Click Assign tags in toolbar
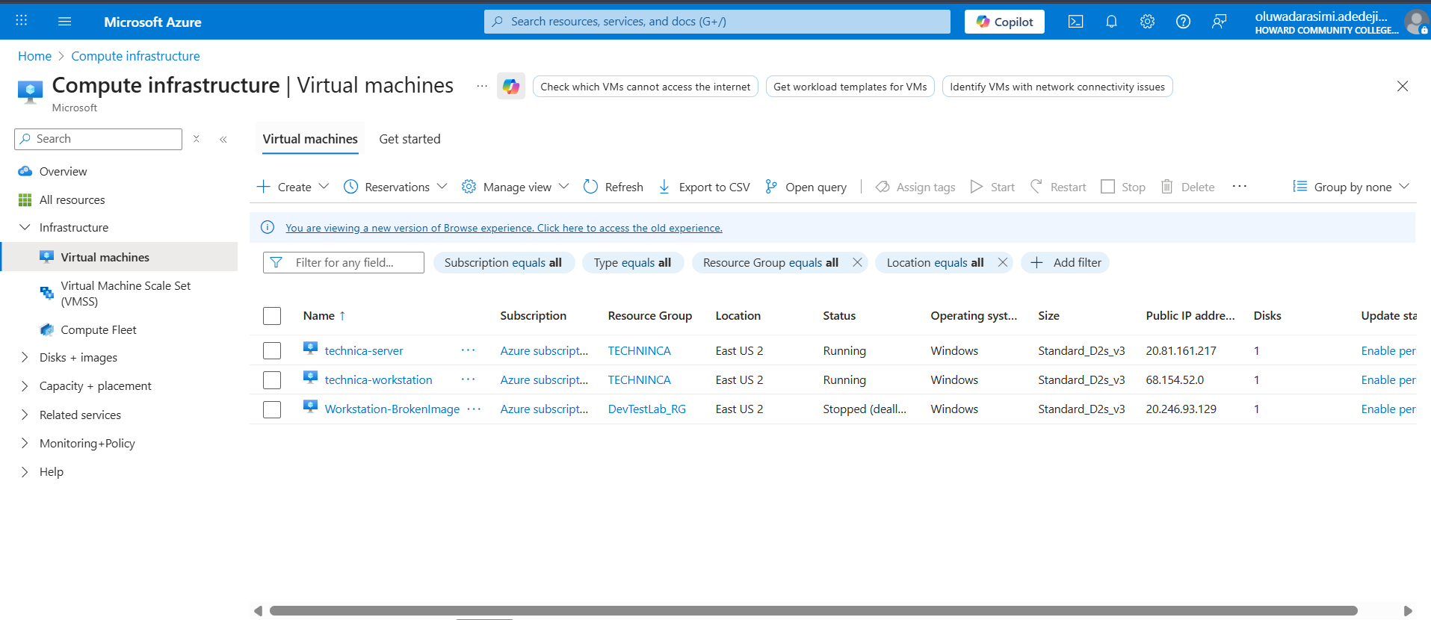 [915, 187]
